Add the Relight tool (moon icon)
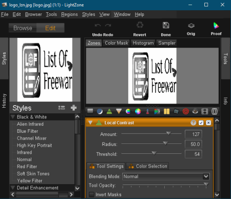 click(100, 111)
